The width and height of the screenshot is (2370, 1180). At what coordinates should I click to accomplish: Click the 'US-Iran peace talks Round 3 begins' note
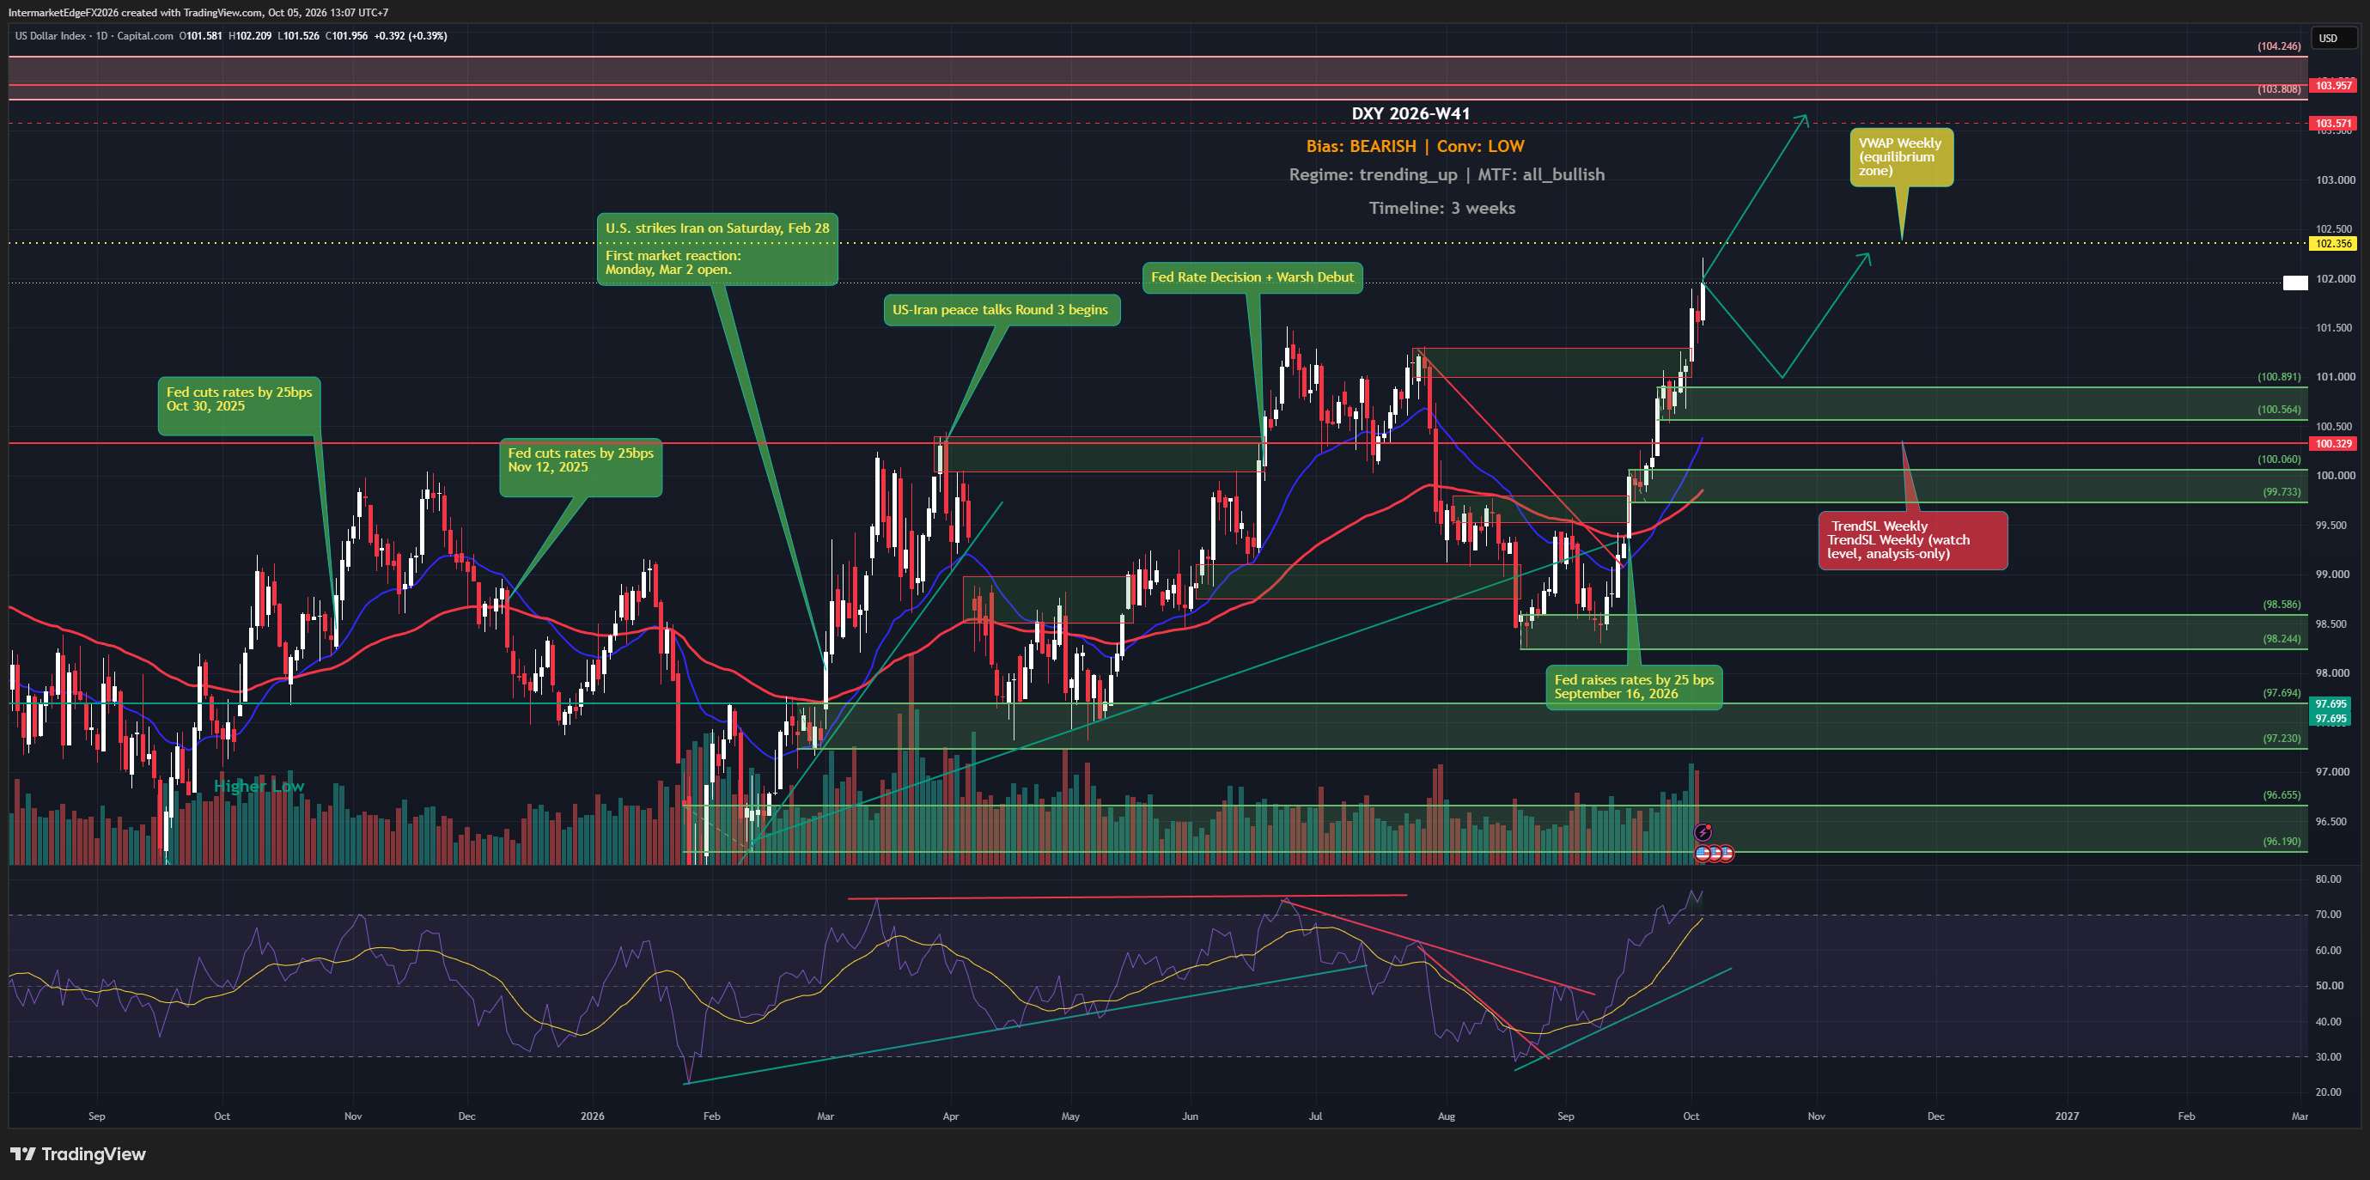[x=1002, y=310]
